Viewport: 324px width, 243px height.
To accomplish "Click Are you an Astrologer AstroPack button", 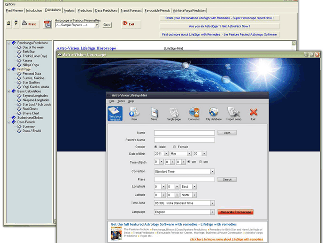I will click(x=219, y=26).
